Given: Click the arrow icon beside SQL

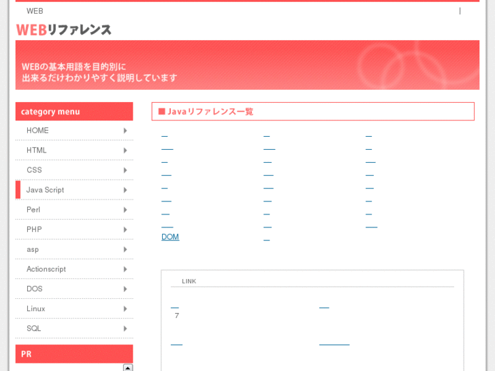Looking at the screenshot, I should coord(125,328).
